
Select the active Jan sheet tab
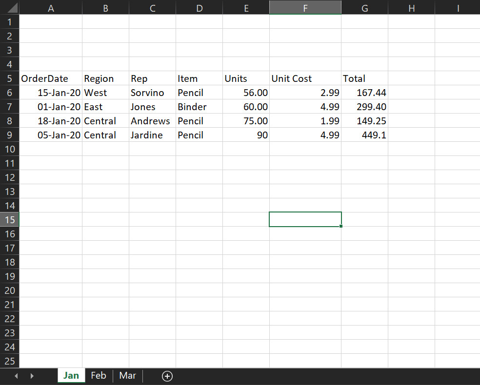pos(71,376)
